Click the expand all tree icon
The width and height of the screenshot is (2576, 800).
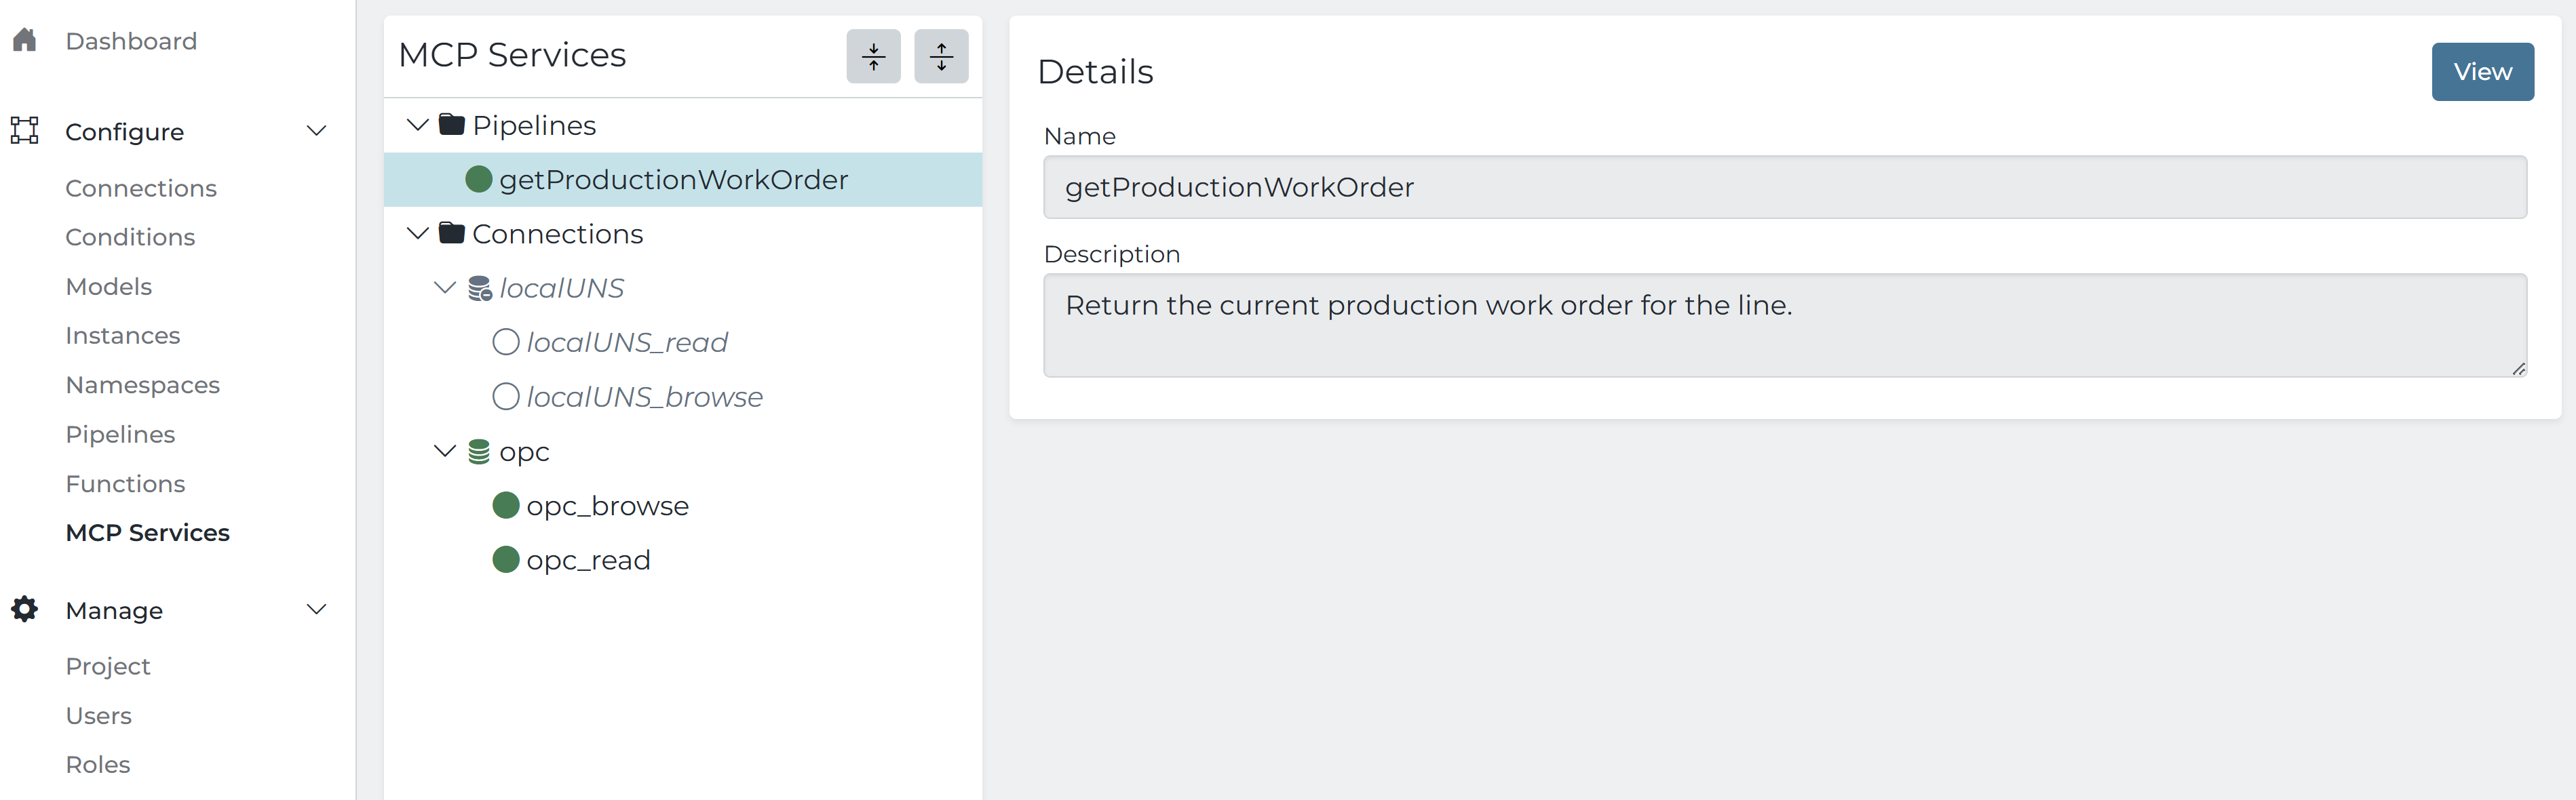[940, 56]
